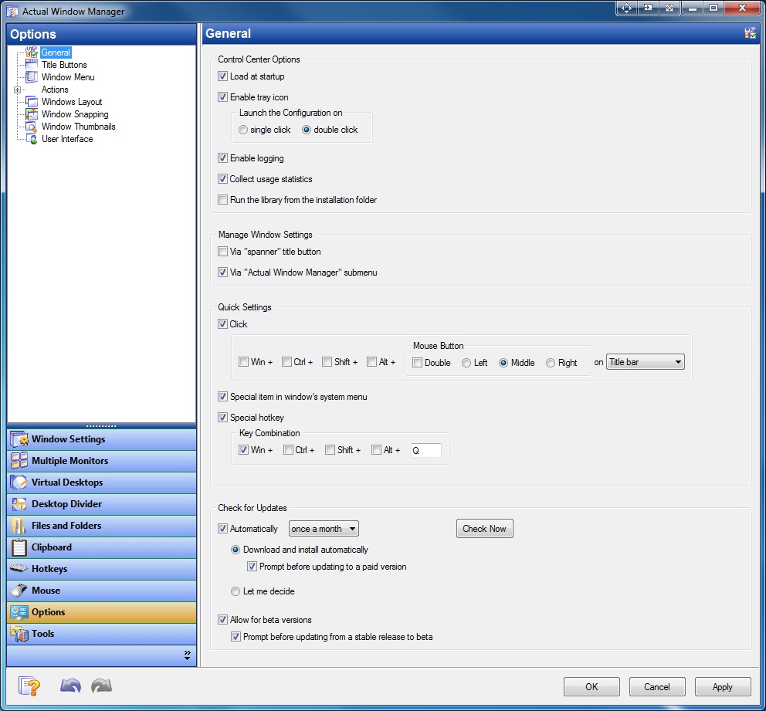766x711 pixels.
Task: Switch to Multiple Monitors section
Action: pos(102,460)
